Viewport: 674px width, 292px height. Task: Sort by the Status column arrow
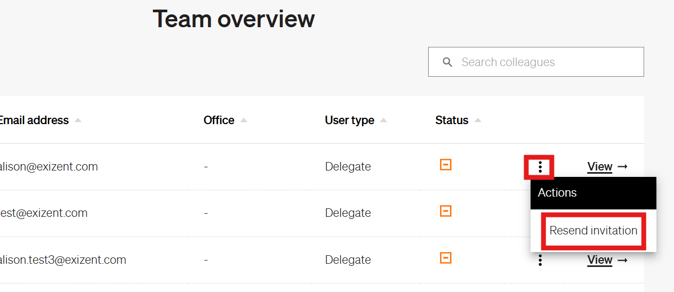[x=478, y=120]
